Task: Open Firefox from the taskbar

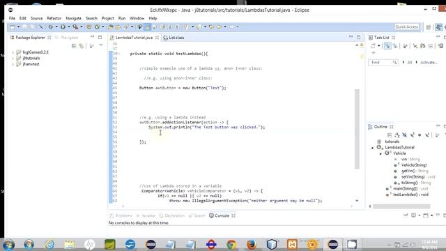Action: [252, 244]
